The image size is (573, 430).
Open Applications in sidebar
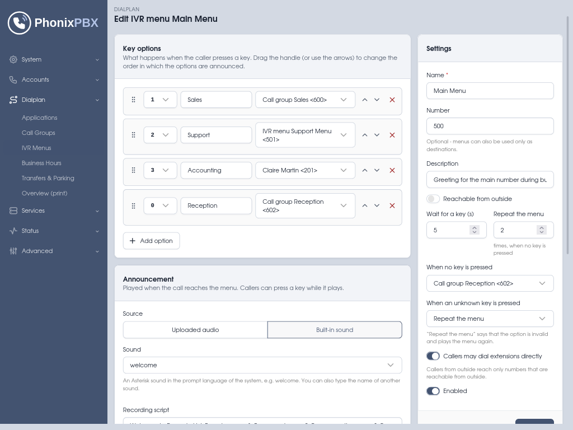pyautogui.click(x=40, y=118)
